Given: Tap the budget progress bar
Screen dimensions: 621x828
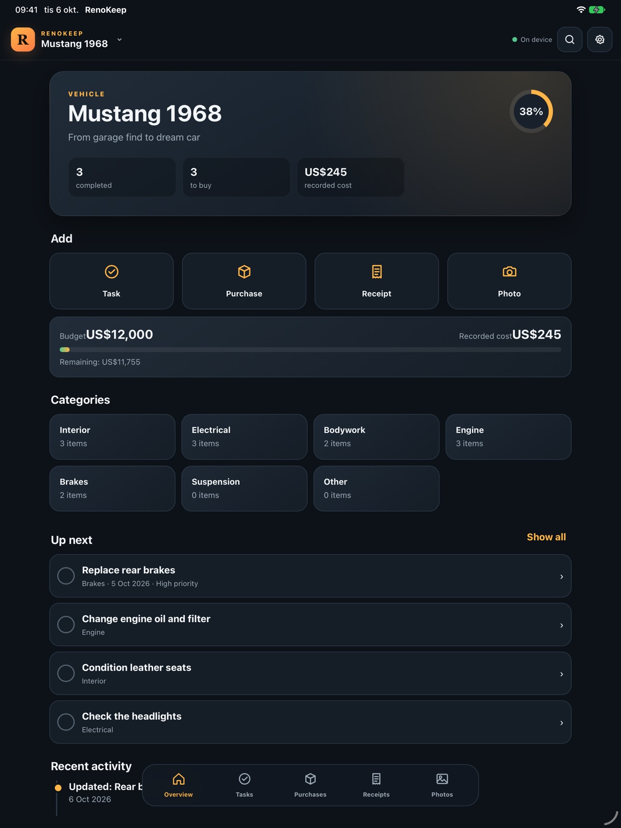Looking at the screenshot, I should click(x=310, y=350).
